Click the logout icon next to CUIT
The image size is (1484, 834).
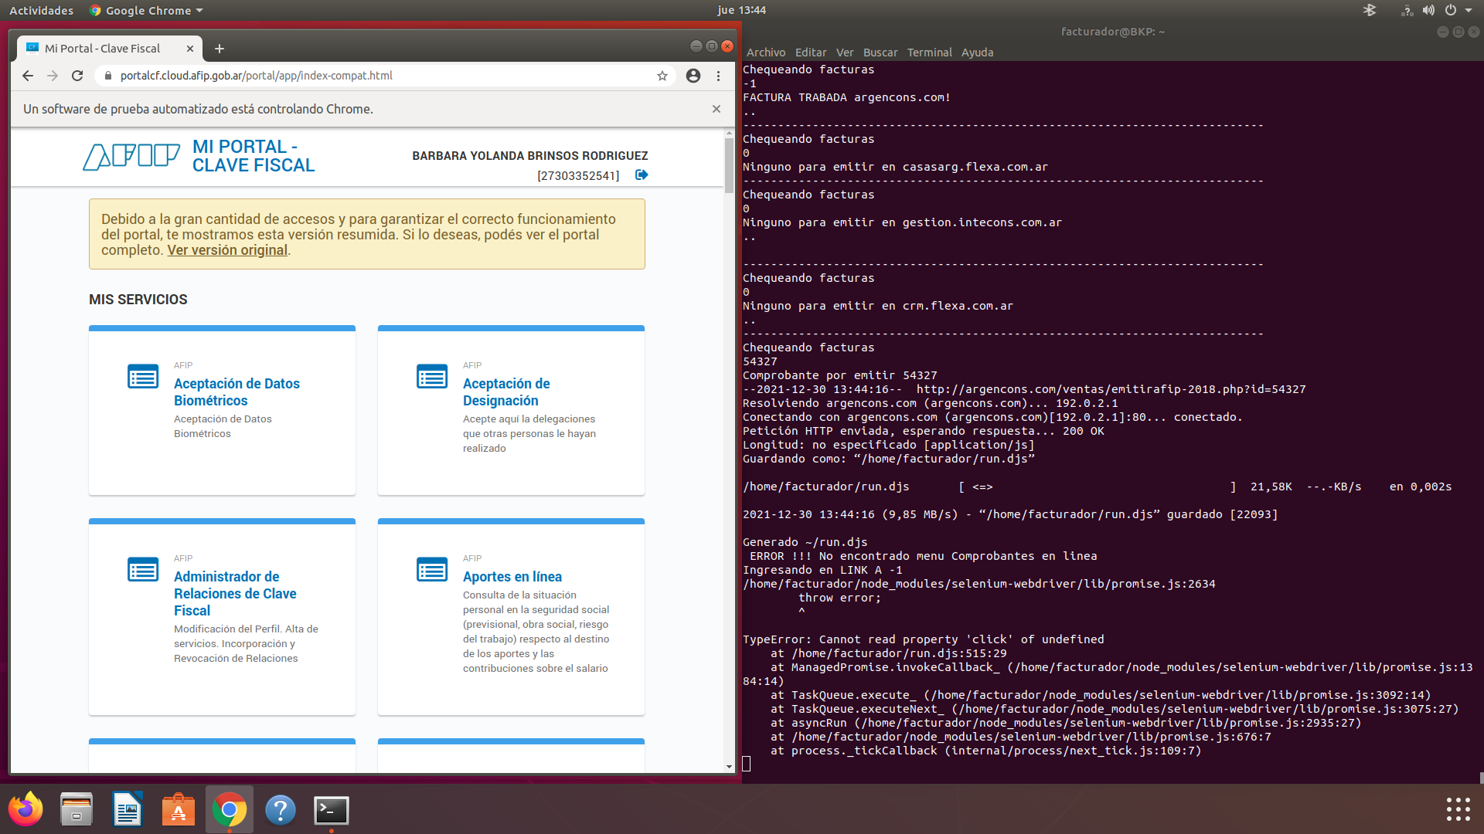(642, 175)
